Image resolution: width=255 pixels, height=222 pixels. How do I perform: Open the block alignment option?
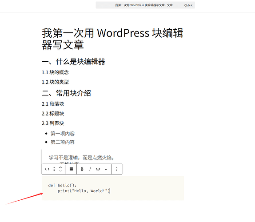(71, 169)
